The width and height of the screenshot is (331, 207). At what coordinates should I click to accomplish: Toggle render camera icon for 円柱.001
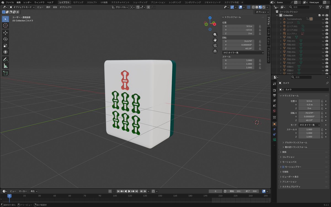click(x=327, y=41)
